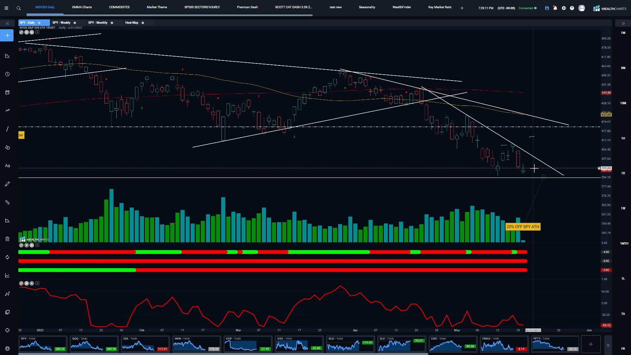Open the settings gear
The image size is (631, 355).
click(x=564, y=8)
